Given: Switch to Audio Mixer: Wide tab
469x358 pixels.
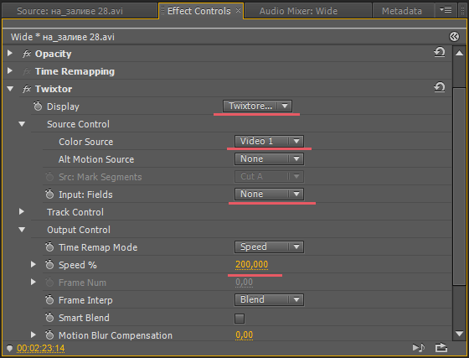Looking at the screenshot, I should pyautogui.click(x=308, y=11).
